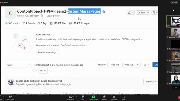Image resolution: width=180 pixels, height=101 pixels.
Task: Expand the Participants options caret
Action: pyautogui.click(x=77, y=97)
